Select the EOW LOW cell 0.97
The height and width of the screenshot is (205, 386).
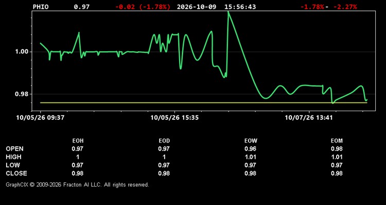250,165
